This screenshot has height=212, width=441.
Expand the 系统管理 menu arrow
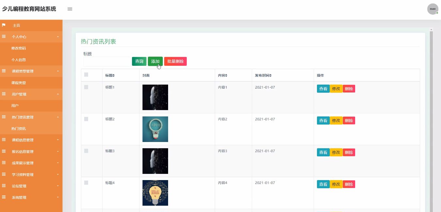pyautogui.click(x=58, y=197)
